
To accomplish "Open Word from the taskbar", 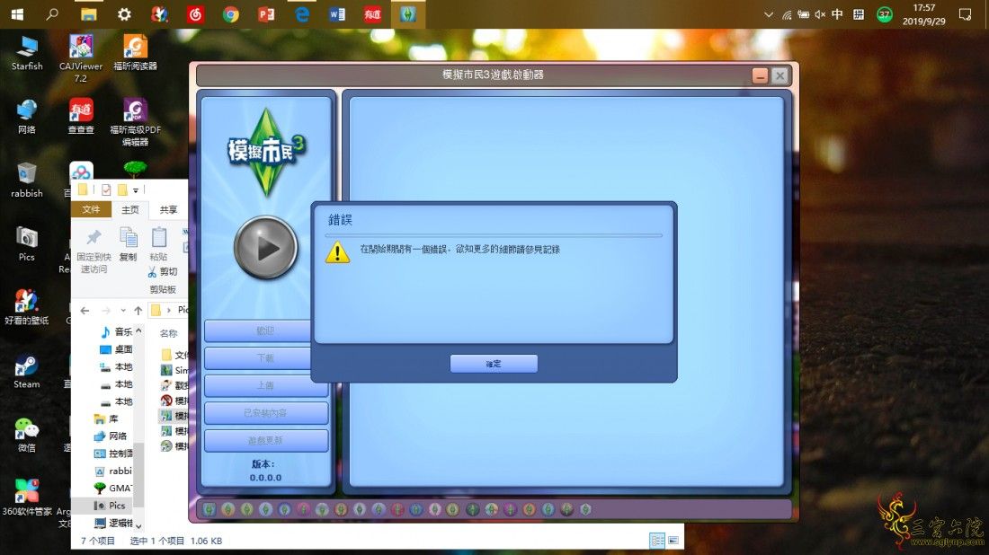I will [x=337, y=14].
